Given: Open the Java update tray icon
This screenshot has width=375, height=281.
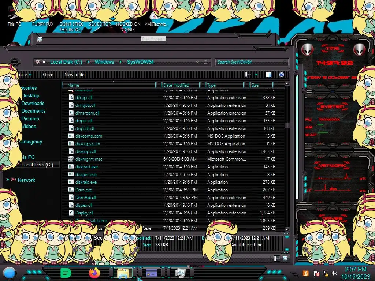Looking at the screenshot, I should point(306,273).
